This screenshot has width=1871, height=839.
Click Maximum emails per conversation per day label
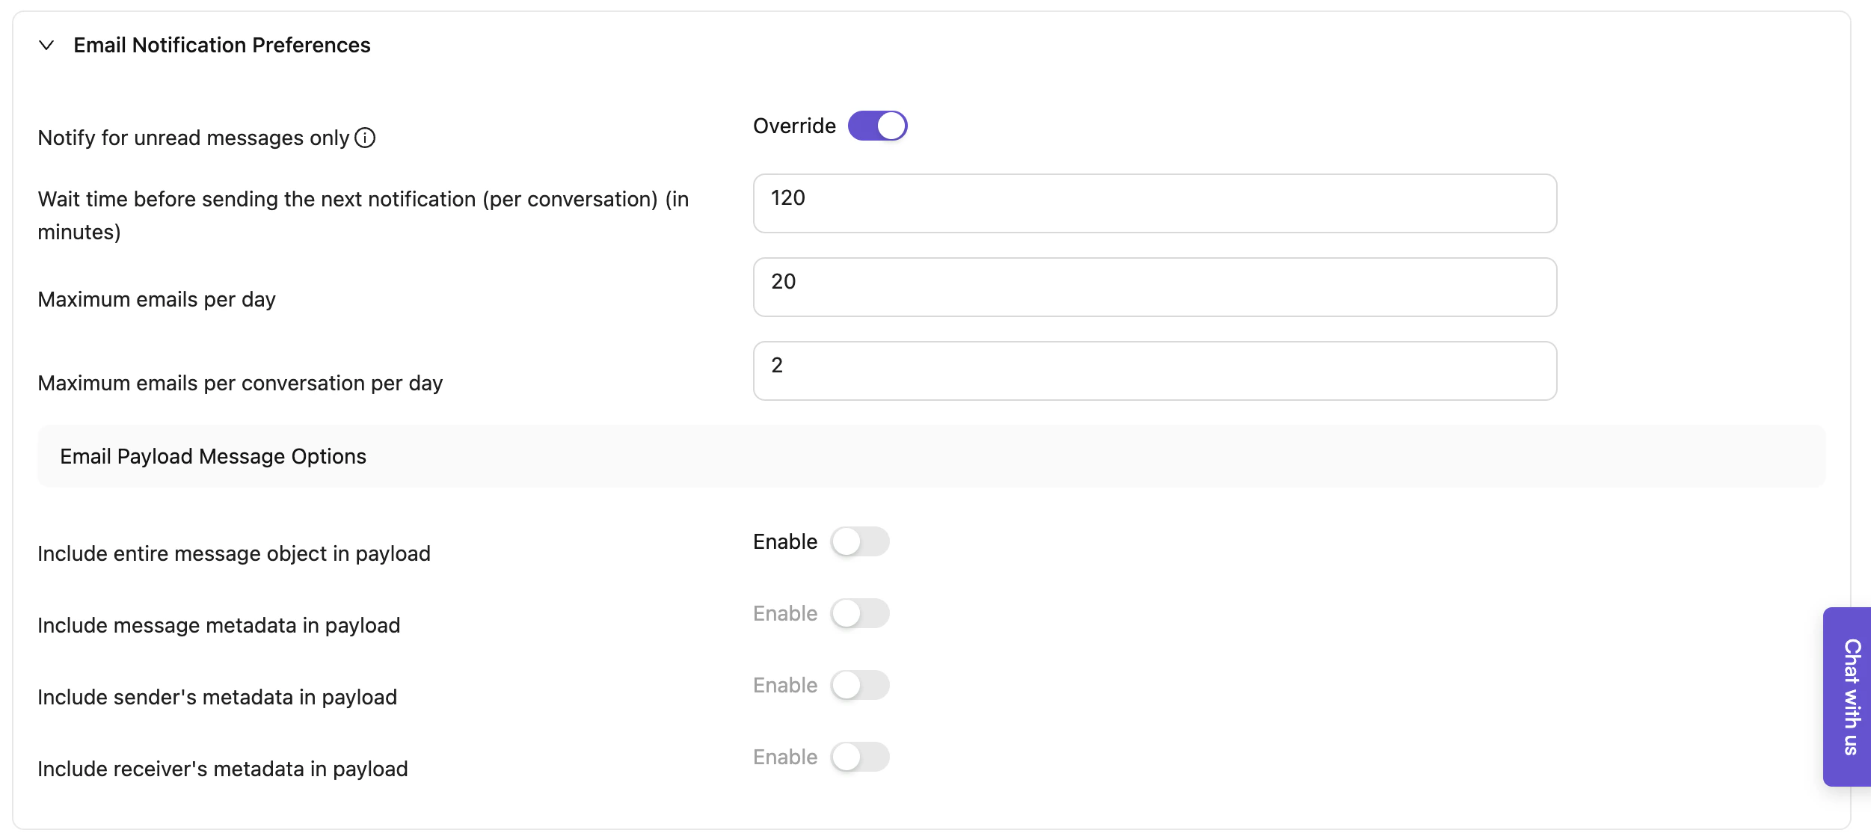click(240, 384)
